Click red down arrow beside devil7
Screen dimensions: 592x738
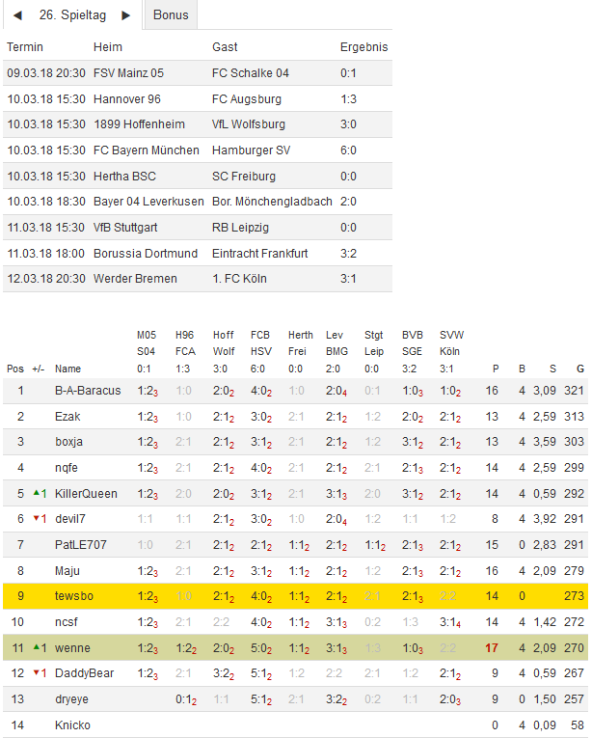[x=37, y=519]
